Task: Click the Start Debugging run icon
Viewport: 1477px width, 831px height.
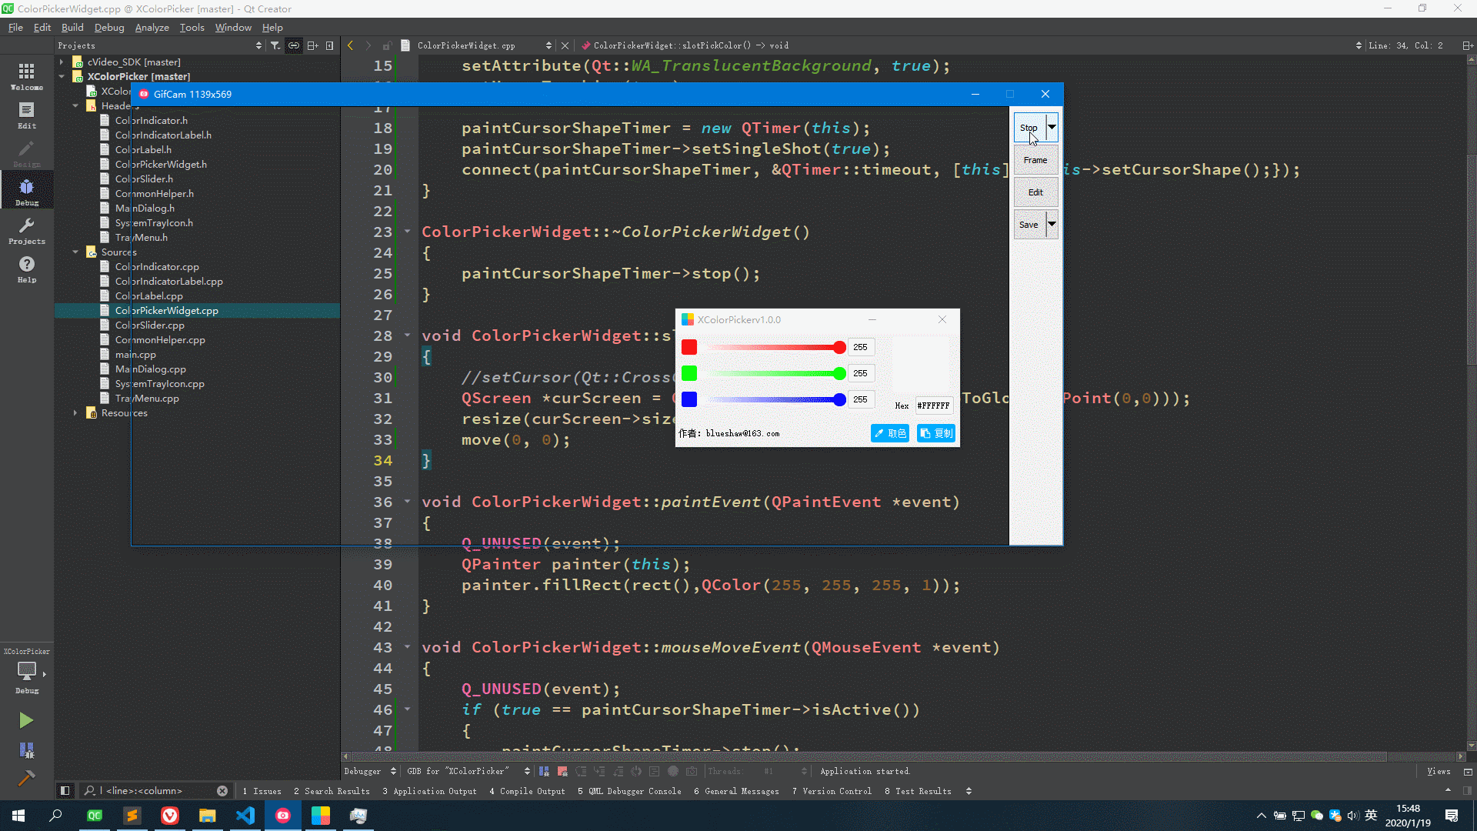Action: [x=26, y=750]
